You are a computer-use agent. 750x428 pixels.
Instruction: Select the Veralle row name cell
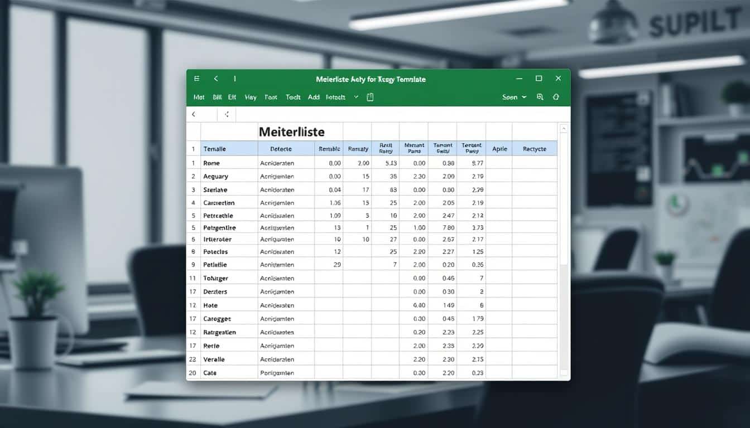229,359
